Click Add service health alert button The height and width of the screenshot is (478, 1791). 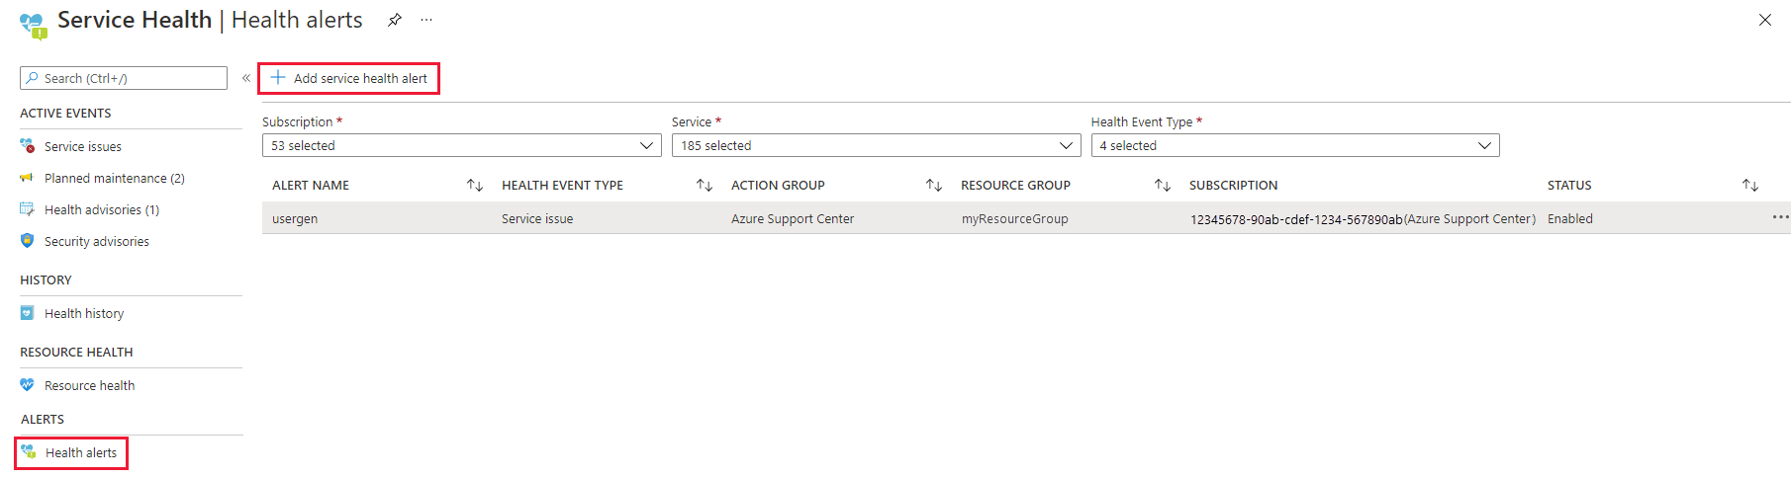349,78
